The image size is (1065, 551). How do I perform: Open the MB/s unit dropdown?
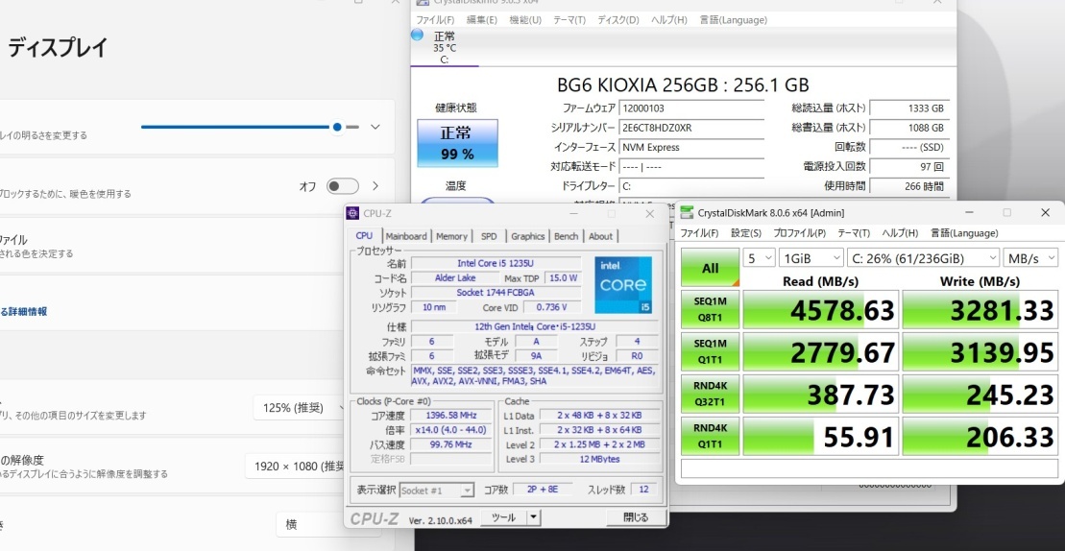tap(1030, 258)
